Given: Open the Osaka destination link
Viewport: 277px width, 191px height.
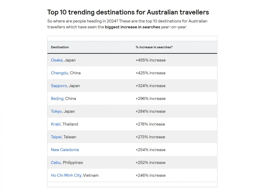Looking at the screenshot, I should (57, 60).
